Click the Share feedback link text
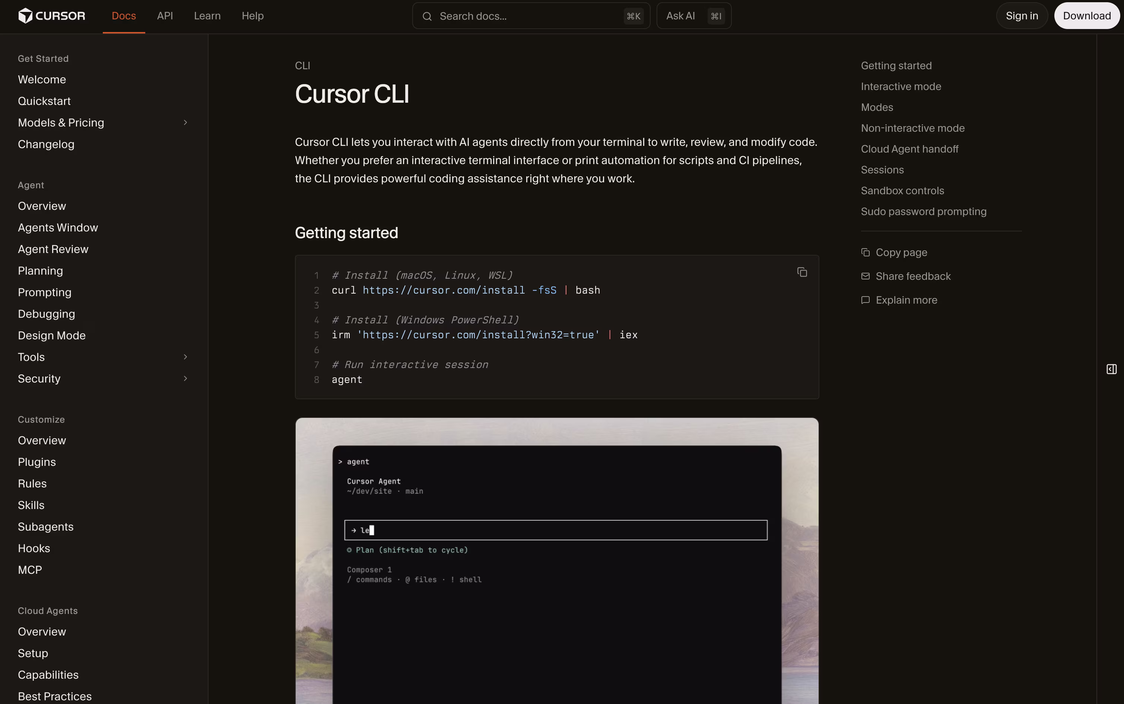 [x=913, y=276]
